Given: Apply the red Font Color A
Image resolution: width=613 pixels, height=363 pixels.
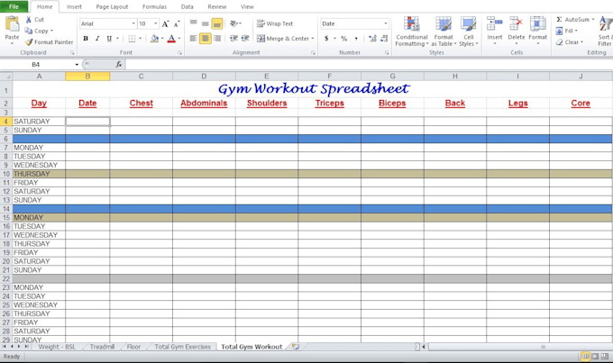Looking at the screenshot, I should pyautogui.click(x=171, y=39).
